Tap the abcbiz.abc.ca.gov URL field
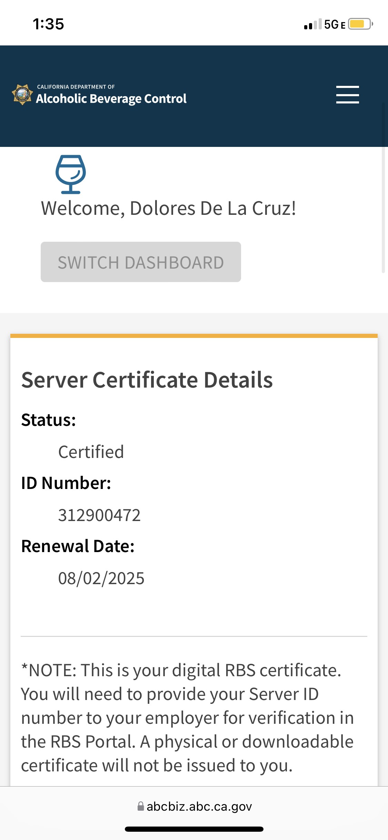 click(199, 806)
